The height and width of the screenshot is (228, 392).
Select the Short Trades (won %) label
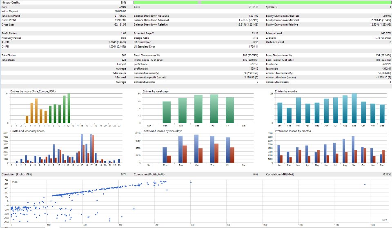point(147,55)
